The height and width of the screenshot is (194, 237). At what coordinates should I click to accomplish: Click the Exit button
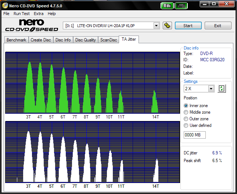coord(218,26)
